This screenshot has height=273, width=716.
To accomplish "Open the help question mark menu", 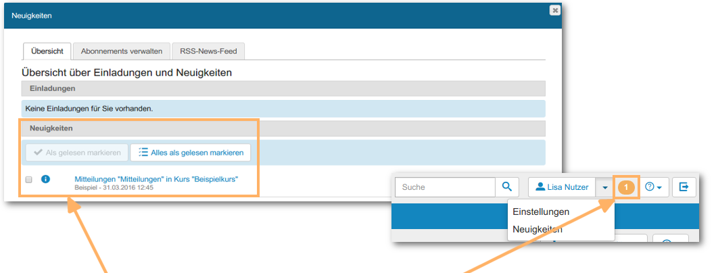I will (652, 187).
